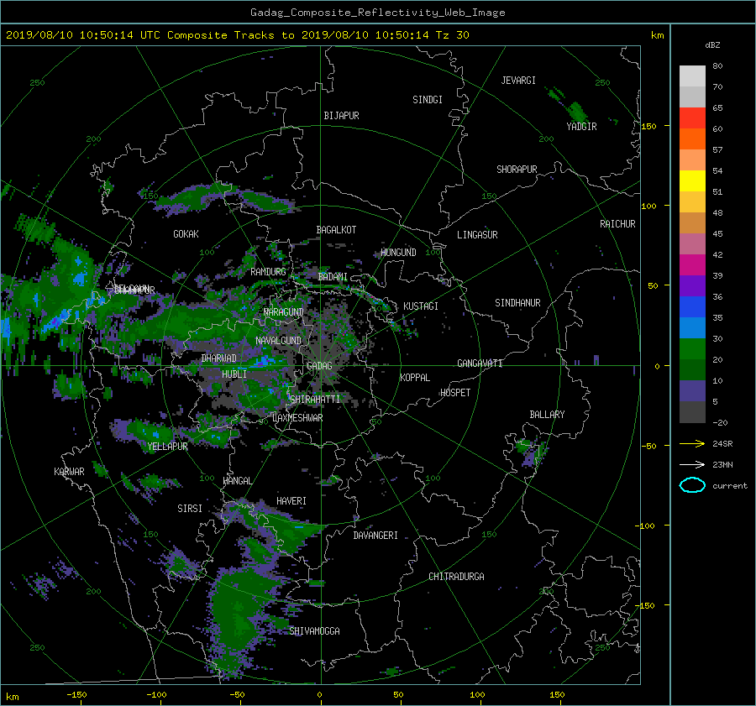Click the dBZ legend heading

[712, 44]
